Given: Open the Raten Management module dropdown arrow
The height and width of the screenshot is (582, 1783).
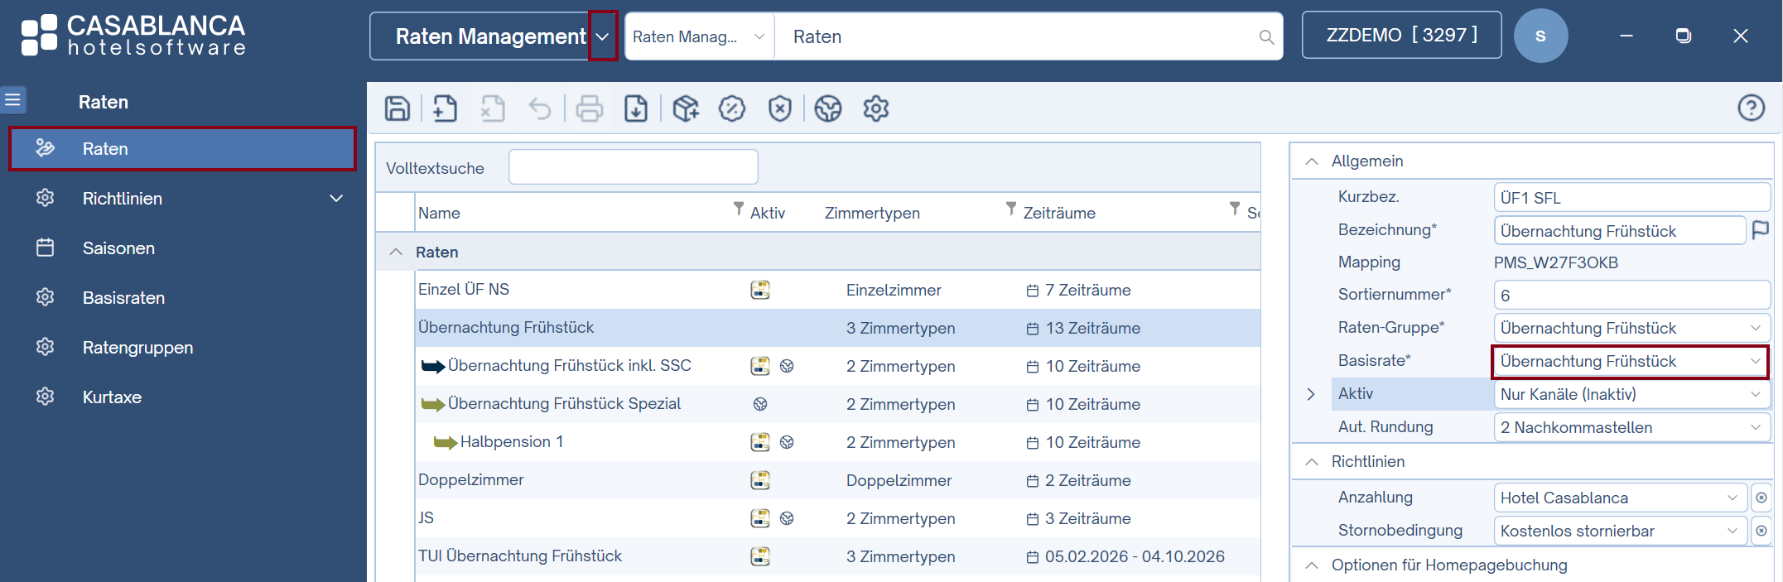Looking at the screenshot, I should point(603,36).
